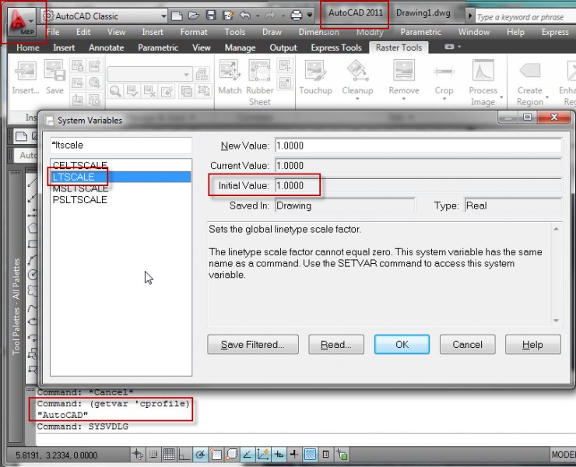Click the magnifier zoom-to-image ribbon icon
This screenshot has height=467, width=576.
[x=115, y=91]
